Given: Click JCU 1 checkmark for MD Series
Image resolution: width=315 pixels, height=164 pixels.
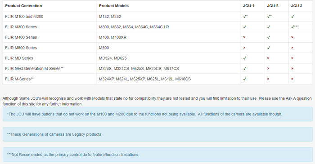Looking at the screenshot, I should coord(245,58).
